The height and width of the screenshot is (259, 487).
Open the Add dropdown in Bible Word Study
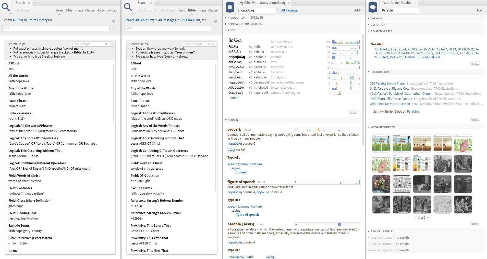click(x=358, y=10)
